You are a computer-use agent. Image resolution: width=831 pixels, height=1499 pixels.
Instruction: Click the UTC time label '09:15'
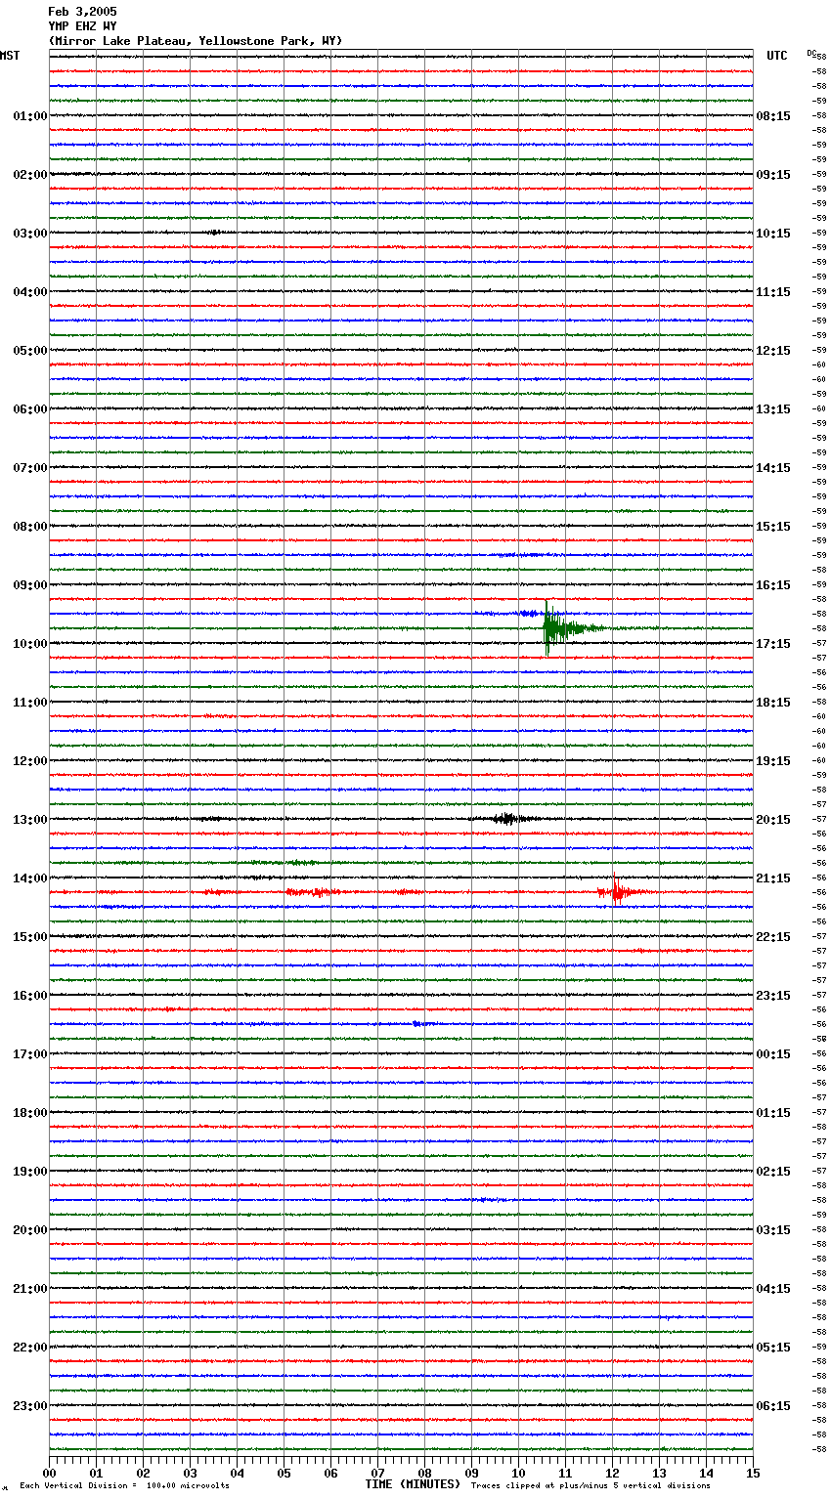(x=773, y=175)
